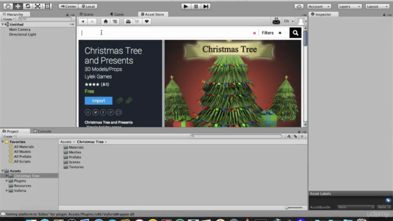393x221 pixels.
Task: Expand the Plugins folder in Assets
Action: pyautogui.click(x=7, y=180)
